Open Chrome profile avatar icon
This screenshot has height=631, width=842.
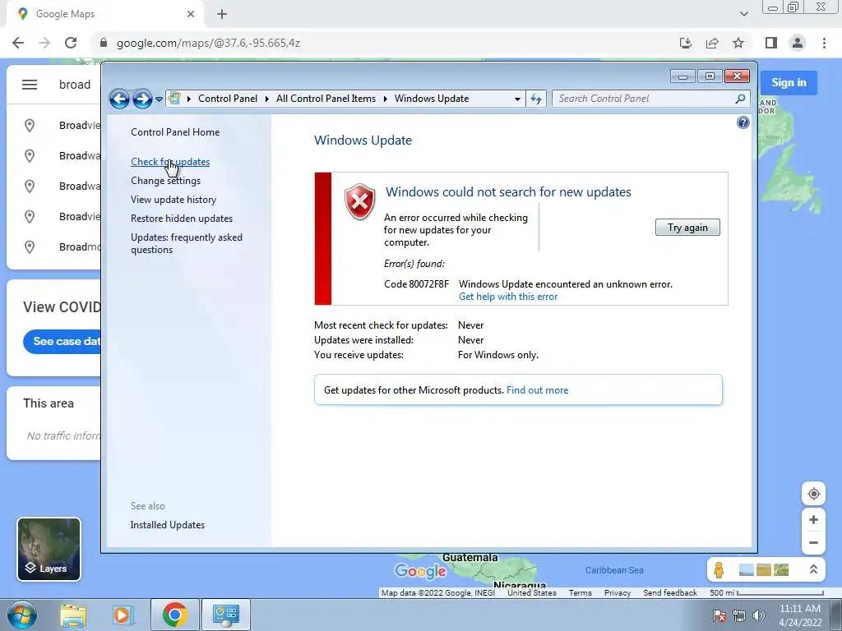(798, 43)
